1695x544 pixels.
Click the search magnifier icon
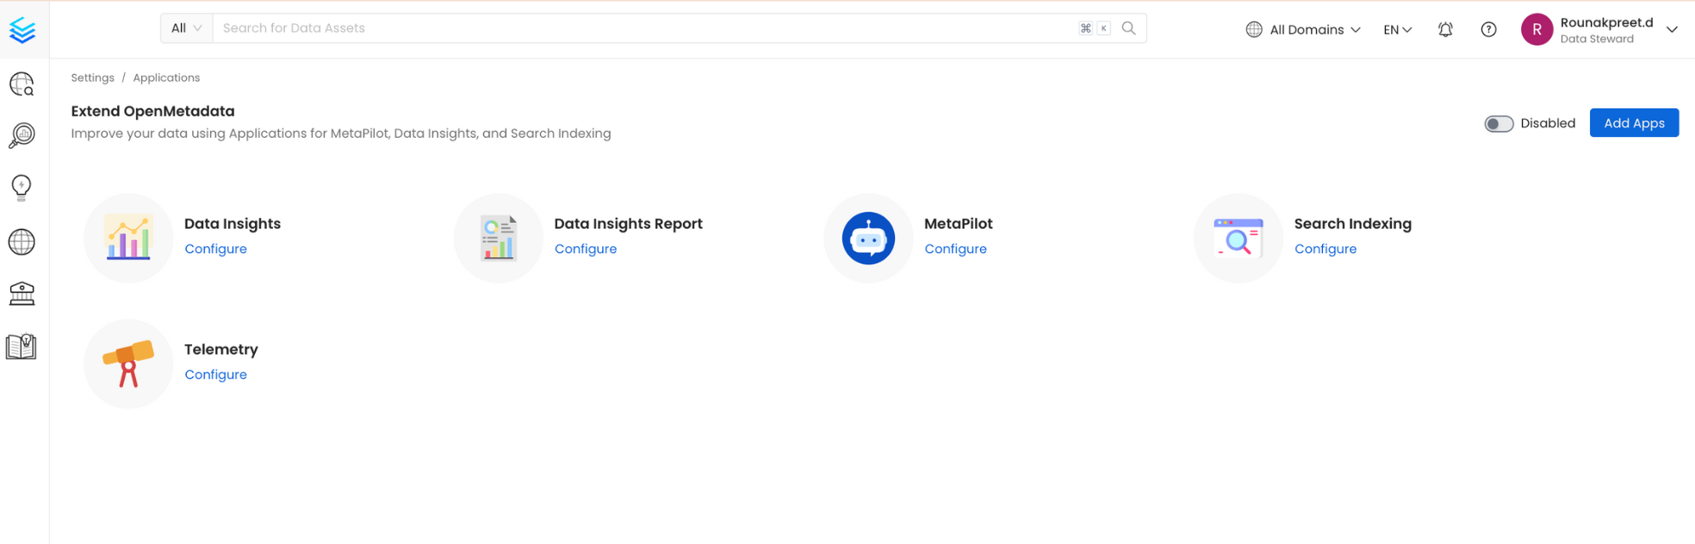pos(1128,28)
